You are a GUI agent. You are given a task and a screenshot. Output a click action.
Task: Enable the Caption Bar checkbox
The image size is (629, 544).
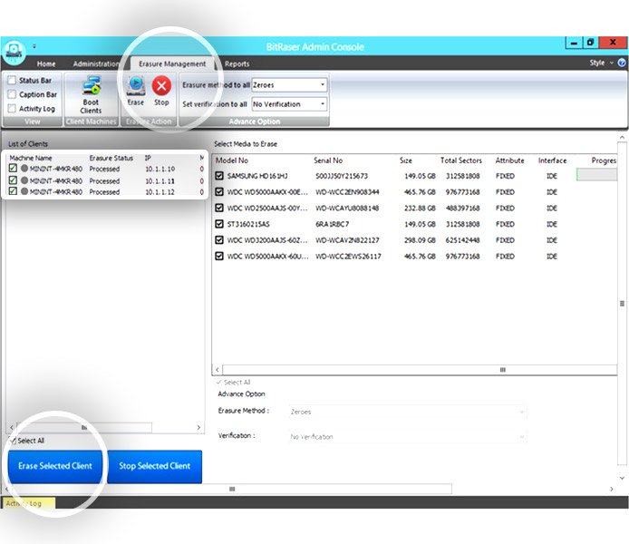coord(12,94)
